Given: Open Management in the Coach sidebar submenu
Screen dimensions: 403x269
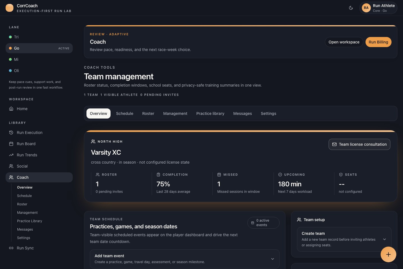Looking at the screenshot, I should [x=27, y=213].
